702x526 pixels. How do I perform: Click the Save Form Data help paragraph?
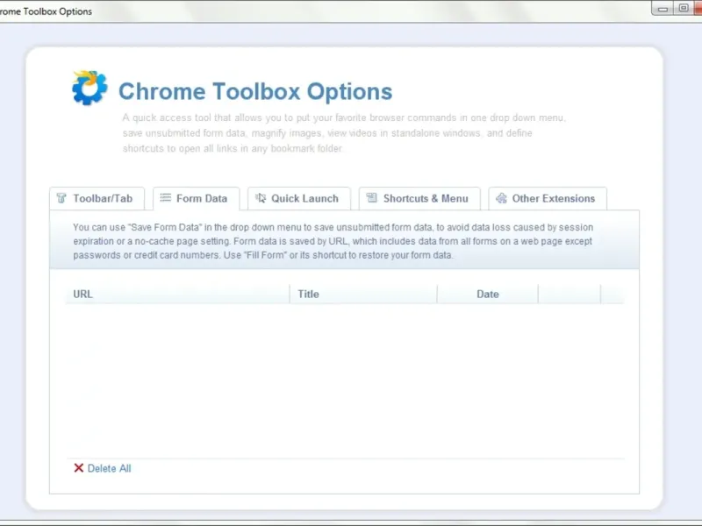(x=333, y=241)
